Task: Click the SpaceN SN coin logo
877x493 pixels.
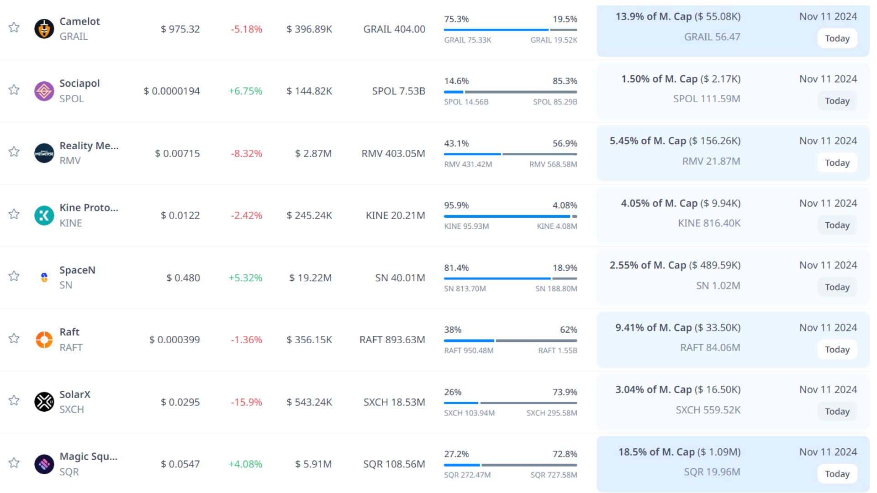Action: (44, 278)
